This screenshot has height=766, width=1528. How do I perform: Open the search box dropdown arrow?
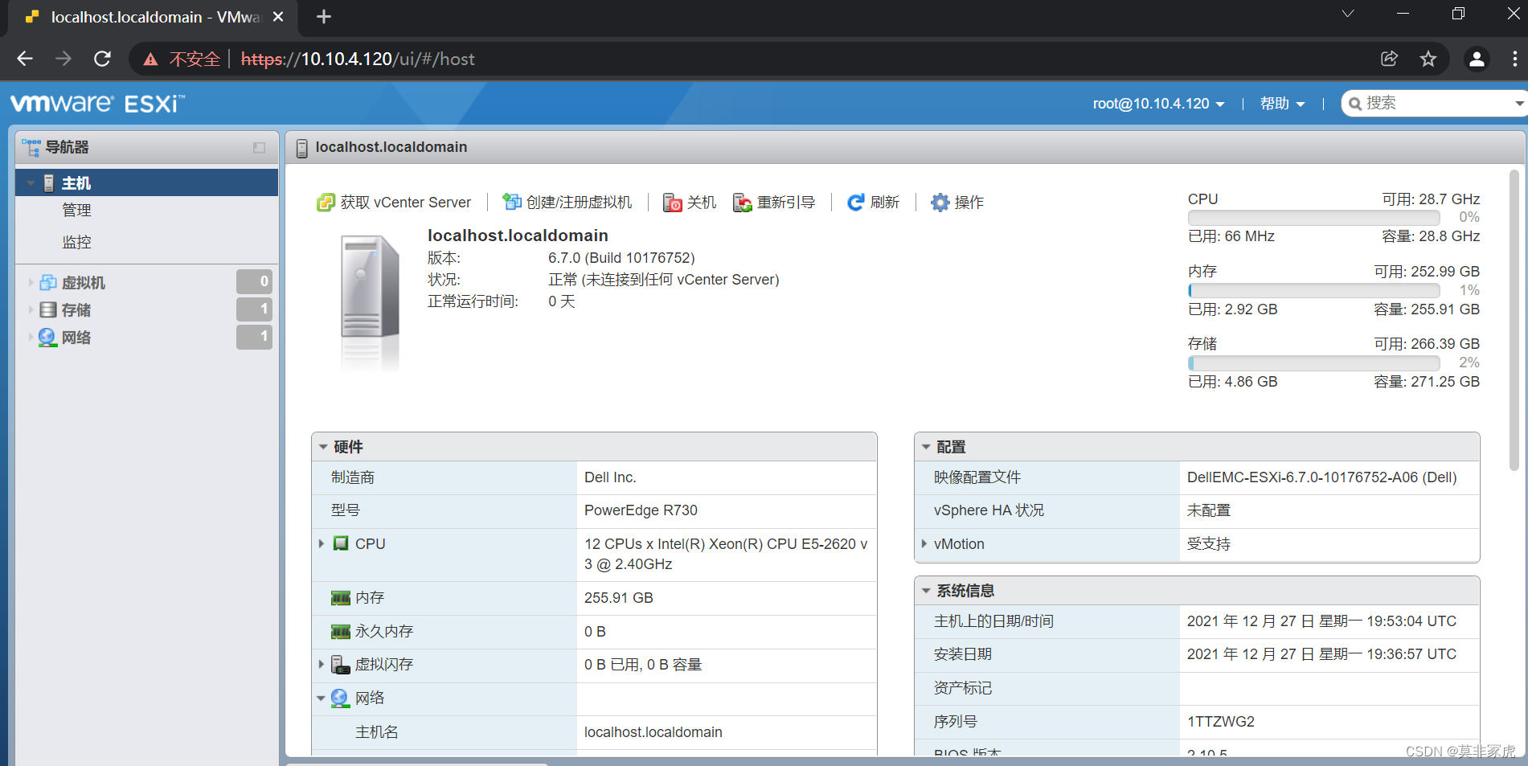pyautogui.click(x=1519, y=104)
